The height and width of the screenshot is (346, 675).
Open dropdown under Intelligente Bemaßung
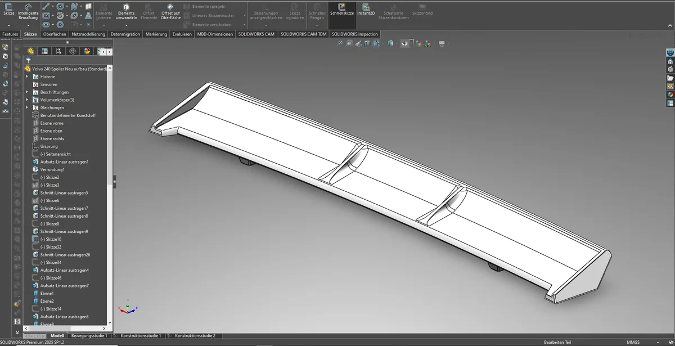[x=28, y=24]
